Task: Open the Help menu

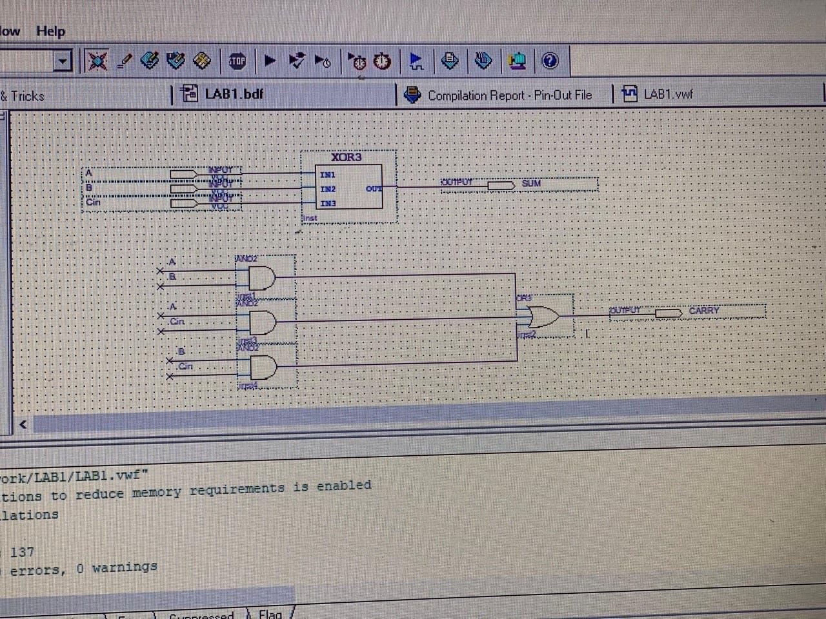Action: [51, 31]
